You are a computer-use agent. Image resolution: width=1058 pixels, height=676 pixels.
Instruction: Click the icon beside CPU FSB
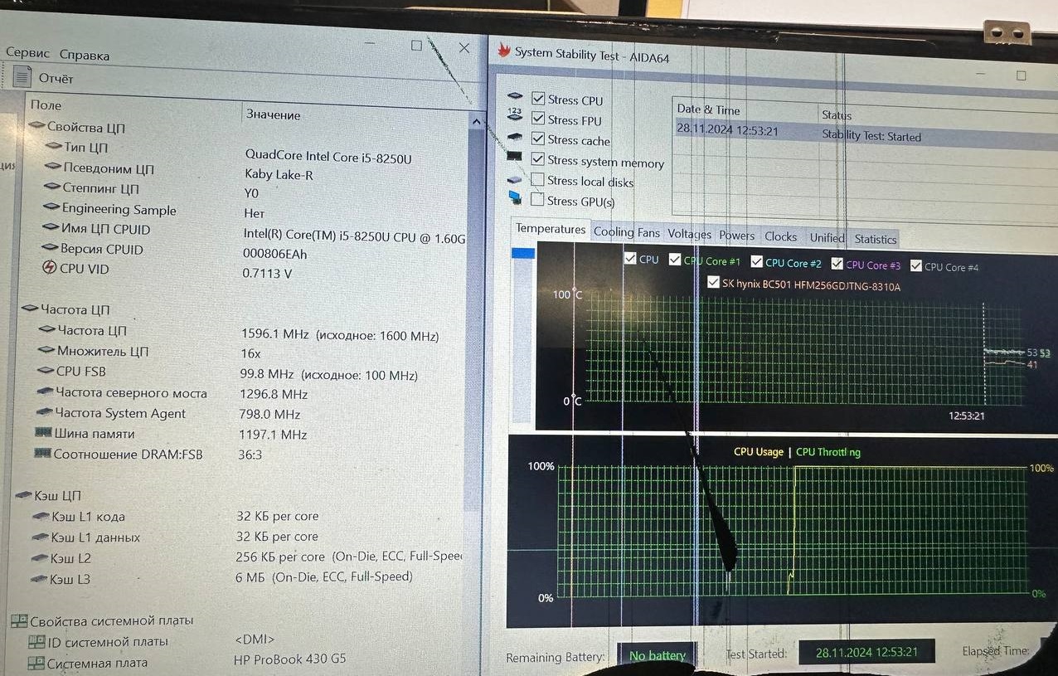(x=46, y=372)
